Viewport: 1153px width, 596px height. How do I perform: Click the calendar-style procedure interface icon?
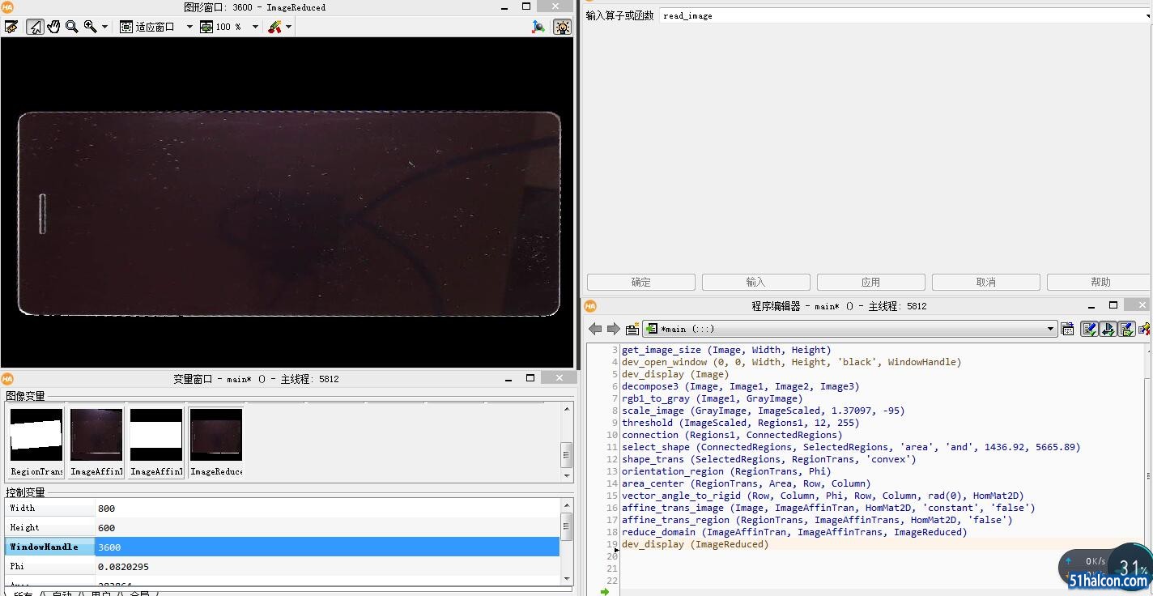pyautogui.click(x=1067, y=329)
